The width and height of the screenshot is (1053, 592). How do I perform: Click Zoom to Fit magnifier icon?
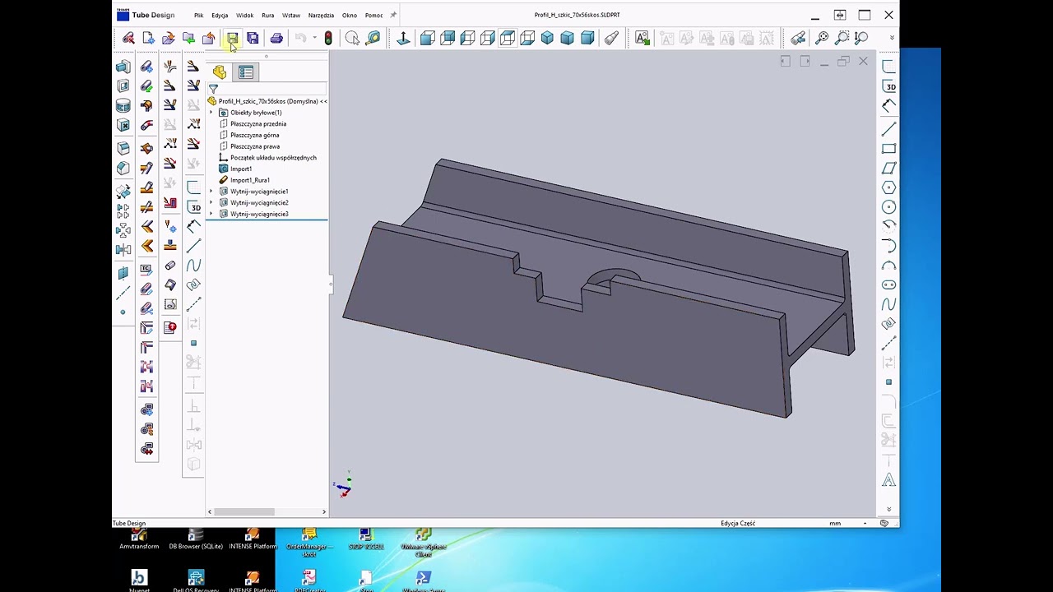822,38
